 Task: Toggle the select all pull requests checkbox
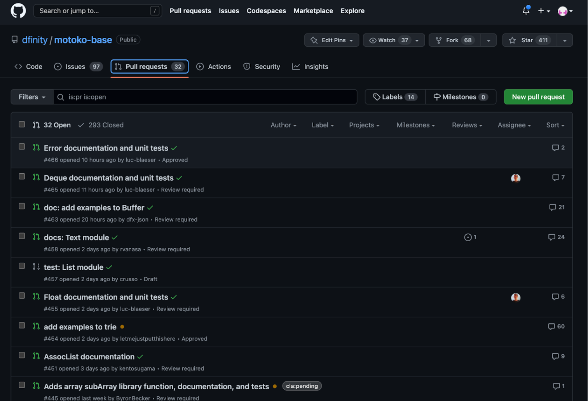pyautogui.click(x=22, y=124)
